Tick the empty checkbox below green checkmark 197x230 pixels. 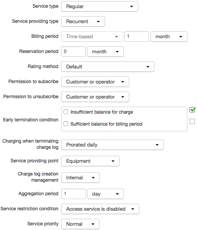click(x=192, y=121)
